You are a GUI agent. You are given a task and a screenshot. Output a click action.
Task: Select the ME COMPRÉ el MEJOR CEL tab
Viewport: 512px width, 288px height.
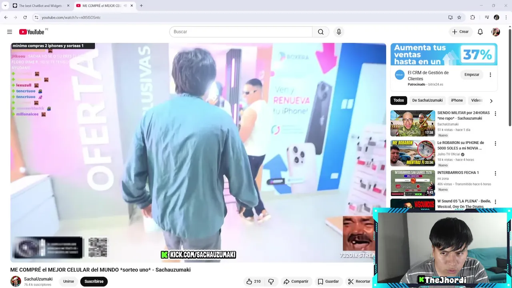click(x=104, y=6)
